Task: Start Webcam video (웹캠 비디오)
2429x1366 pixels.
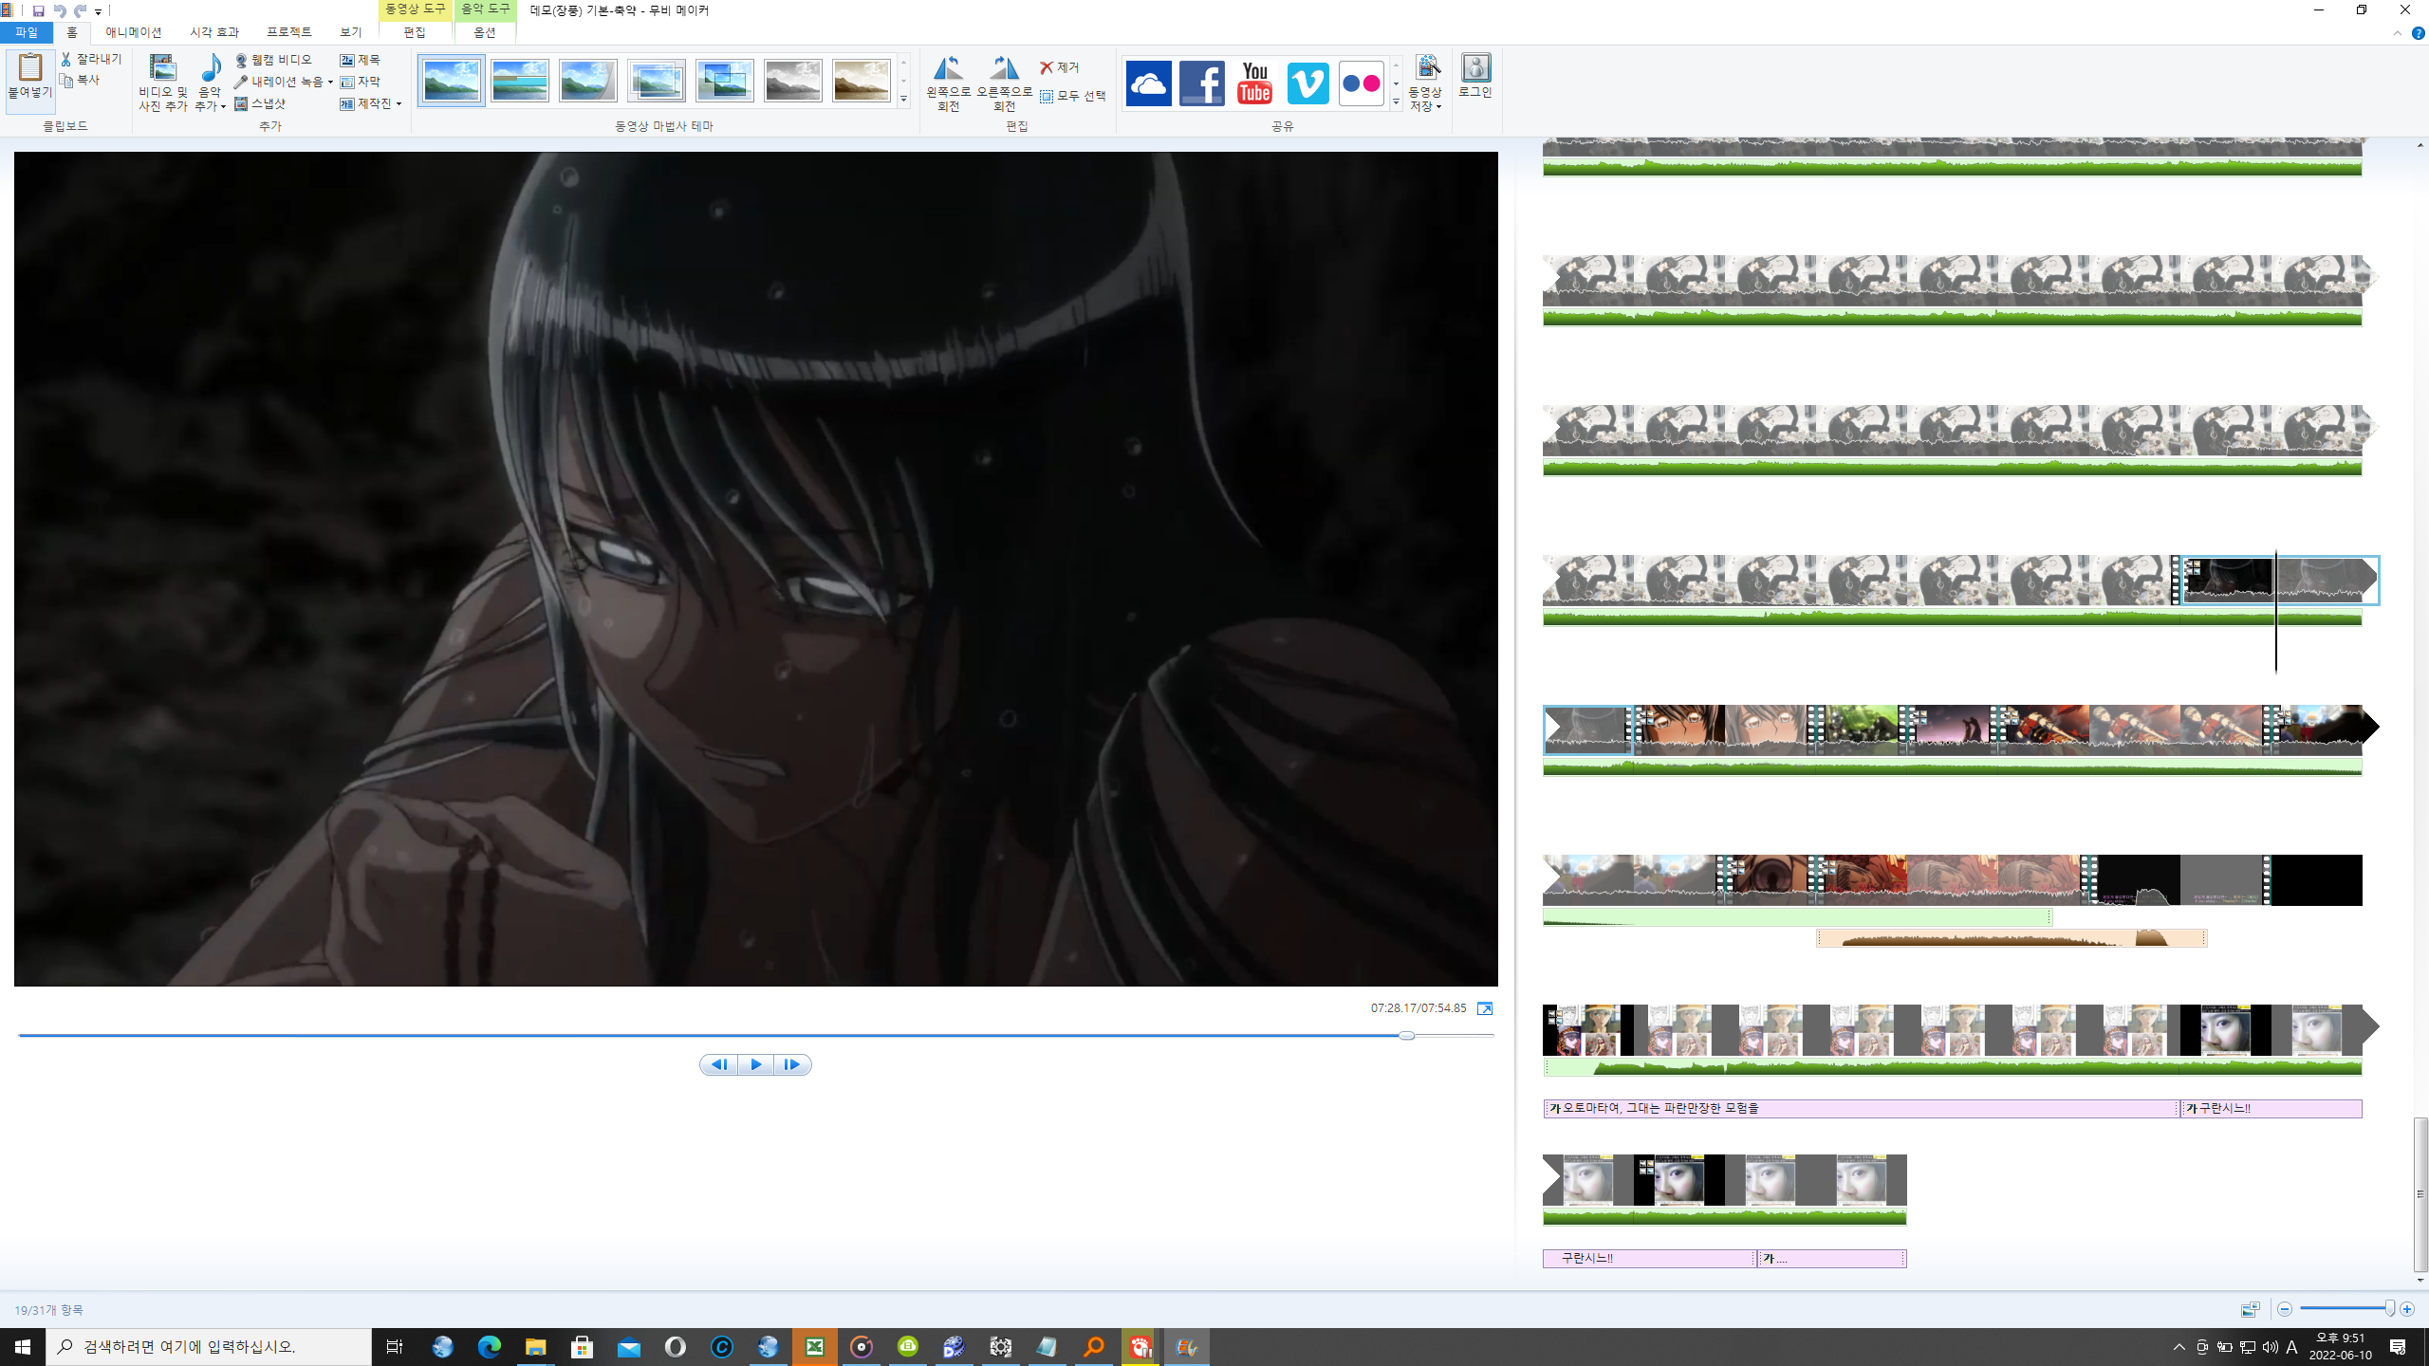Action: point(273,60)
